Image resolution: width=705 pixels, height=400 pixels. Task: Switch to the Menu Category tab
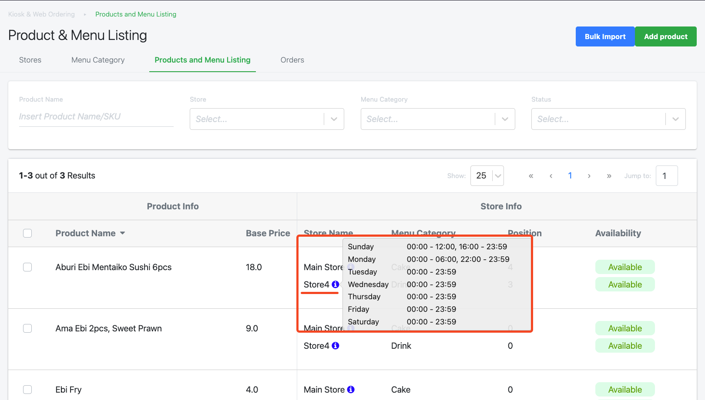[x=98, y=60]
